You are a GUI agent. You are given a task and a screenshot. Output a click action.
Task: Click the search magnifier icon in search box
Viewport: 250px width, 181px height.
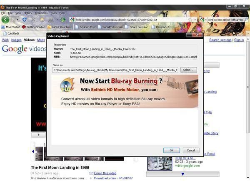(x=246, y=20)
